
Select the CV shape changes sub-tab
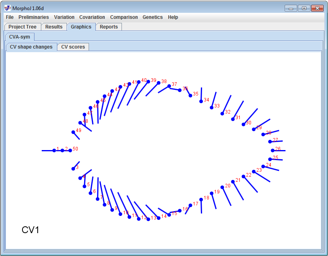tap(31, 47)
